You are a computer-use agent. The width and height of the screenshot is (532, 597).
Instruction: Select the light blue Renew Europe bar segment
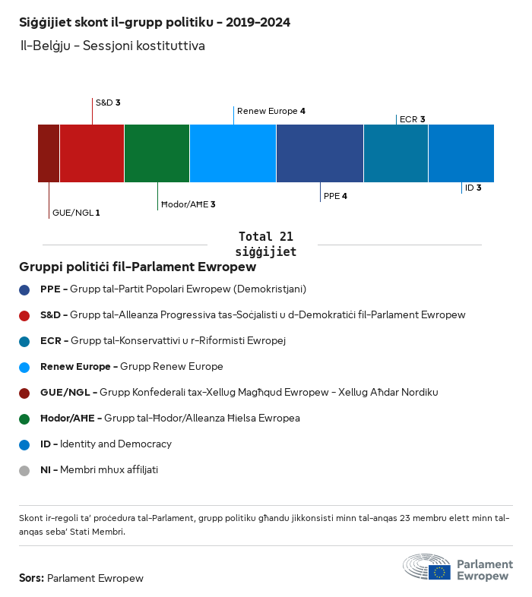tap(233, 153)
